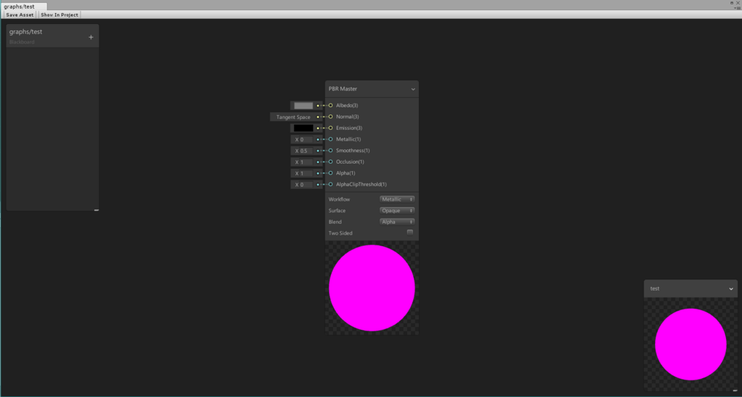Click the Albedo input port circle
The image size is (742, 397).
[x=330, y=106]
